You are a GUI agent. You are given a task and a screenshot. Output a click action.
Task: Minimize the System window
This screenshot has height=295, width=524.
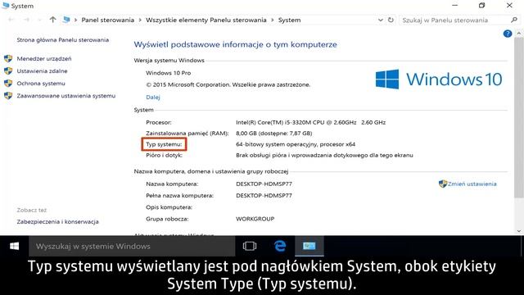455,6
